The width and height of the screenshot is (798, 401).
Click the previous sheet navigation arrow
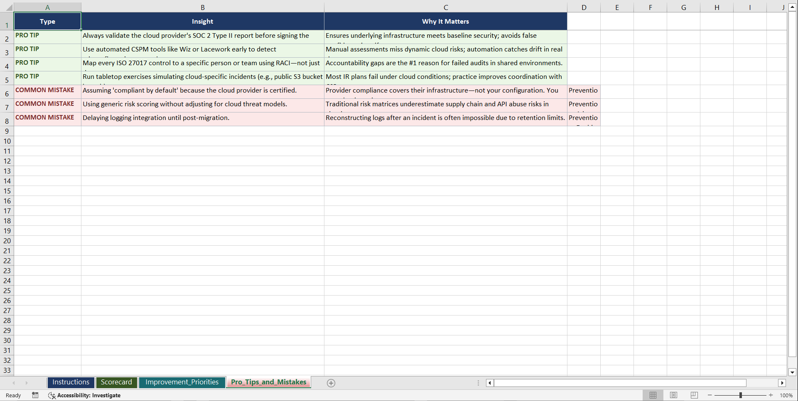tap(14, 383)
